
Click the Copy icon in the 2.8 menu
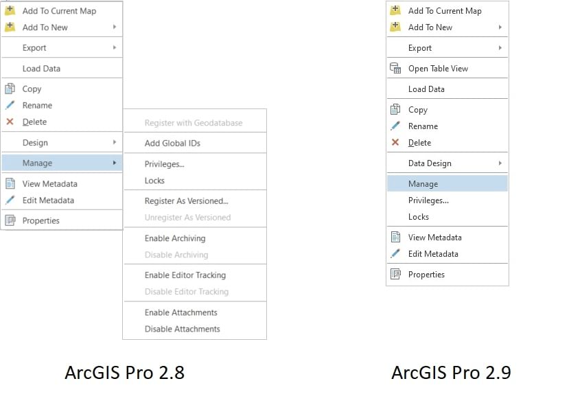click(x=10, y=89)
